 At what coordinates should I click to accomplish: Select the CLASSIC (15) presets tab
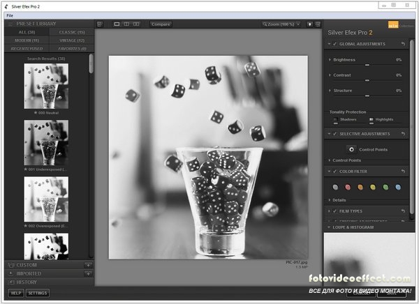pos(72,32)
